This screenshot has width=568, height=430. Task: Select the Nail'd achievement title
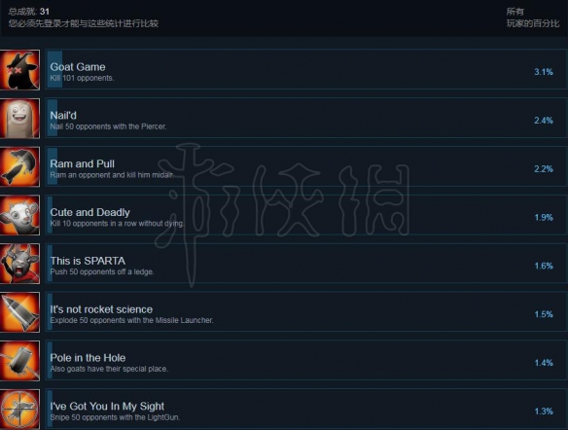tap(63, 116)
